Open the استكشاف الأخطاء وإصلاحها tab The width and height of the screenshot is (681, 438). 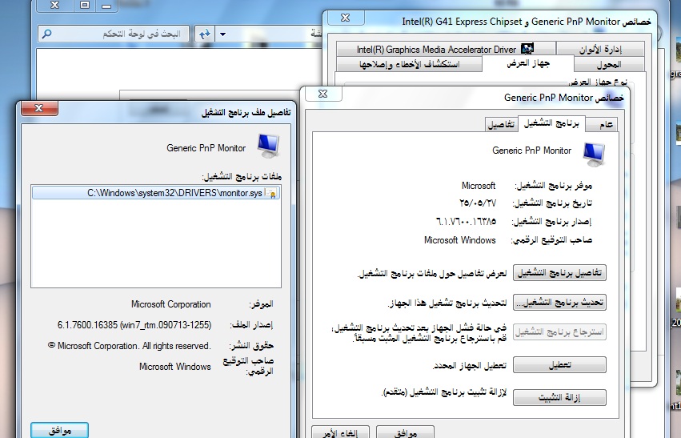click(x=409, y=65)
